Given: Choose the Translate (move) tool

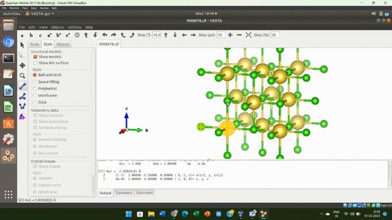Looking at the screenshot, I should point(22,65).
